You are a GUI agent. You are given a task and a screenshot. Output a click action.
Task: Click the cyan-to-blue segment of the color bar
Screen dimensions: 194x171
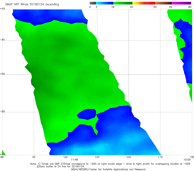pos(105,3)
